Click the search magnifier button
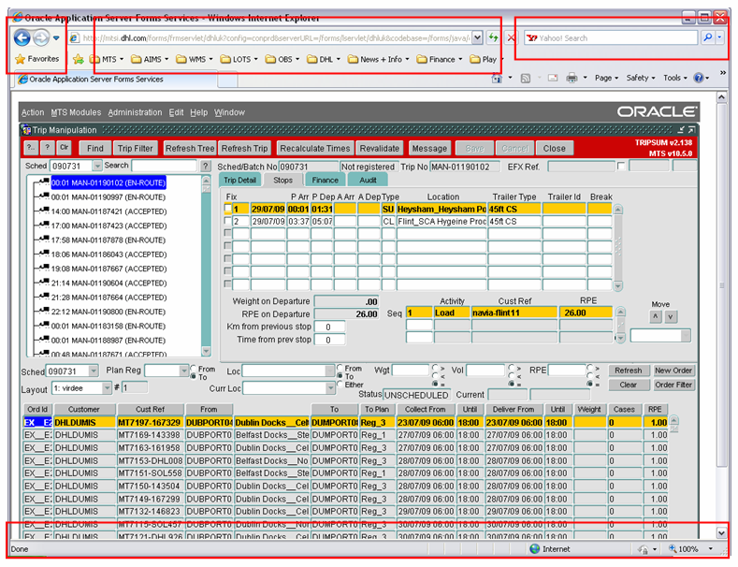This screenshot has height=567, width=738. click(707, 37)
